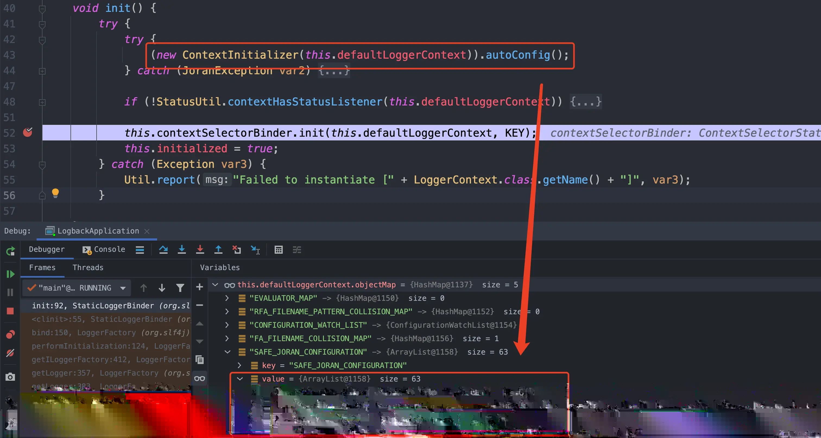The image size is (821, 438).
Task: Collapse SAFE_JORAN_CONFIGURATION entry
Action: (228, 352)
